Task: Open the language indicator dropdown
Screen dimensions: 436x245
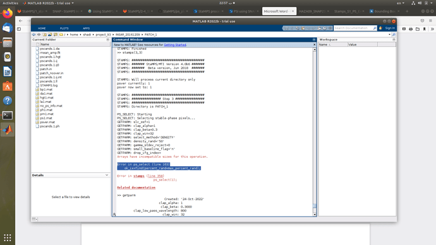Action: click(401, 3)
